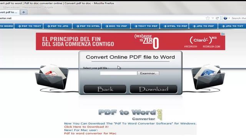Click 'Now You Can Download' software text
This screenshot has width=246, height=138.
130,123
